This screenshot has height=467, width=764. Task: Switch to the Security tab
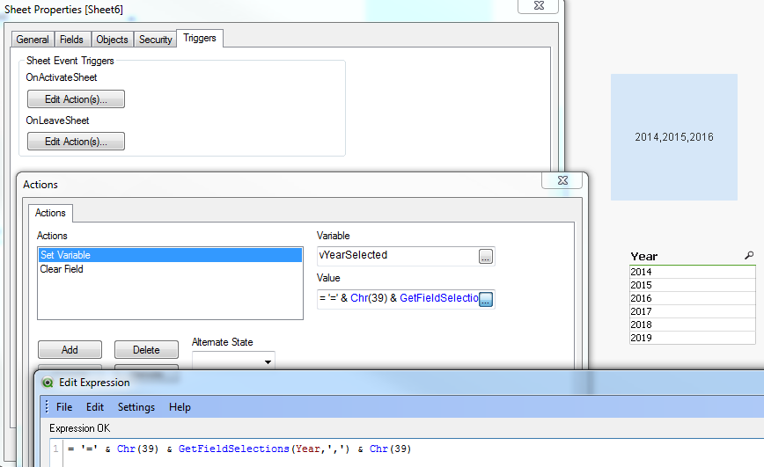click(156, 40)
